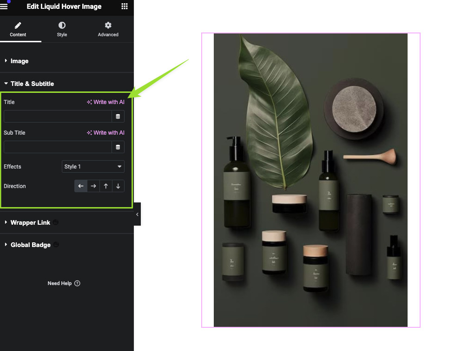Image resolution: width=468 pixels, height=351 pixels.
Task: Open the widgets grid icon
Action: coord(125,6)
